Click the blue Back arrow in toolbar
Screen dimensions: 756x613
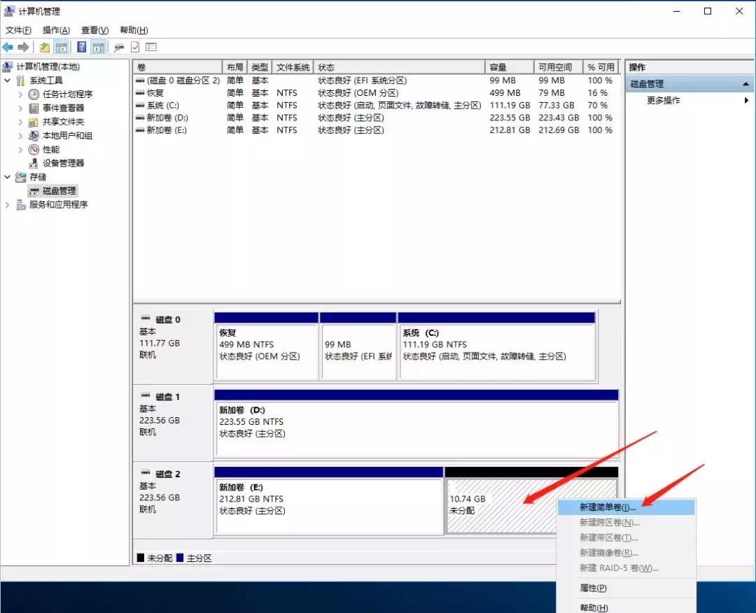coord(8,47)
